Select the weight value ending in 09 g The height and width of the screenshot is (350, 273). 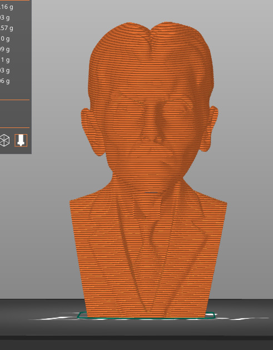pos(4,50)
